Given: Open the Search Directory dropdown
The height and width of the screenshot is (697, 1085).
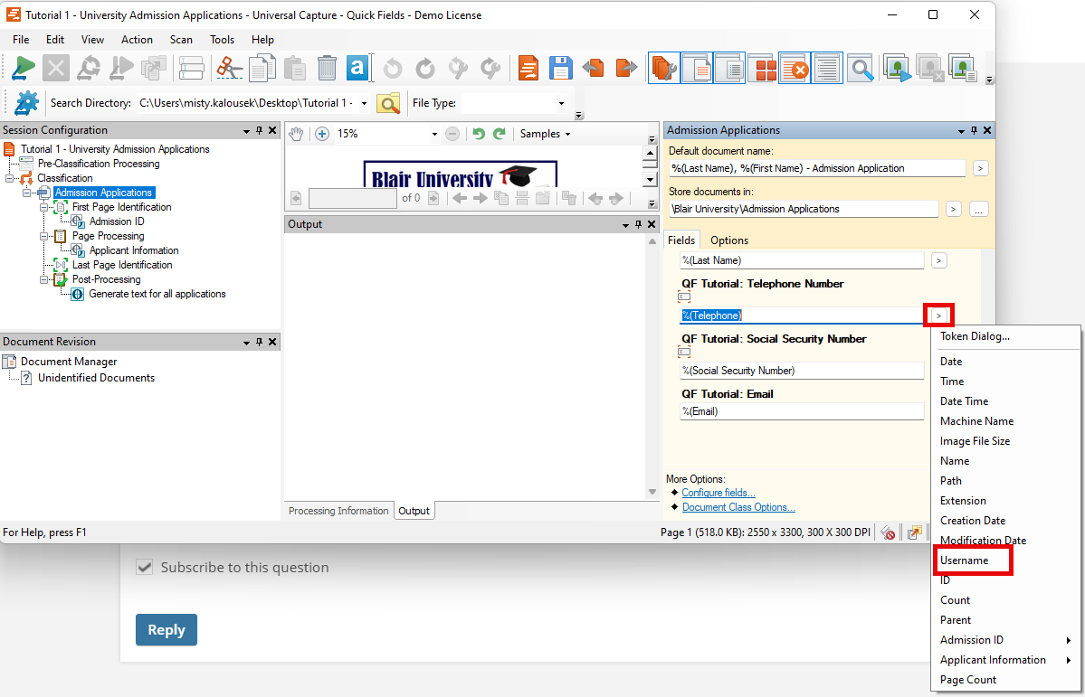Looking at the screenshot, I should point(365,103).
